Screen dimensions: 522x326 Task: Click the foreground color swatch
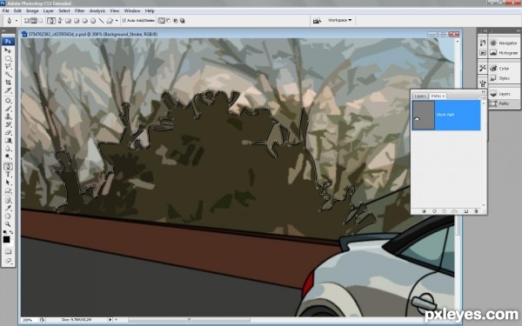(6, 239)
